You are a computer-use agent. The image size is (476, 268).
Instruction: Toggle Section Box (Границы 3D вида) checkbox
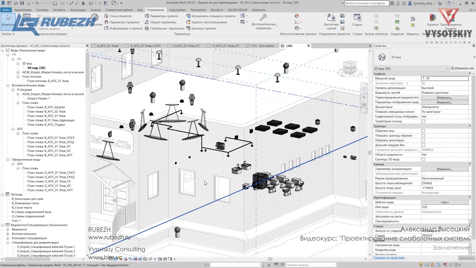[x=423, y=160]
